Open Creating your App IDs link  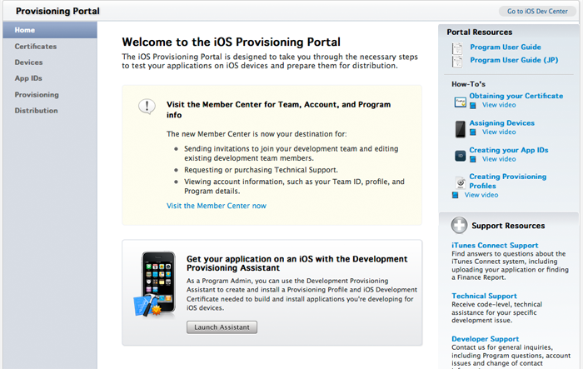point(509,150)
